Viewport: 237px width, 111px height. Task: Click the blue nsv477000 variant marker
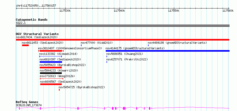81,45
